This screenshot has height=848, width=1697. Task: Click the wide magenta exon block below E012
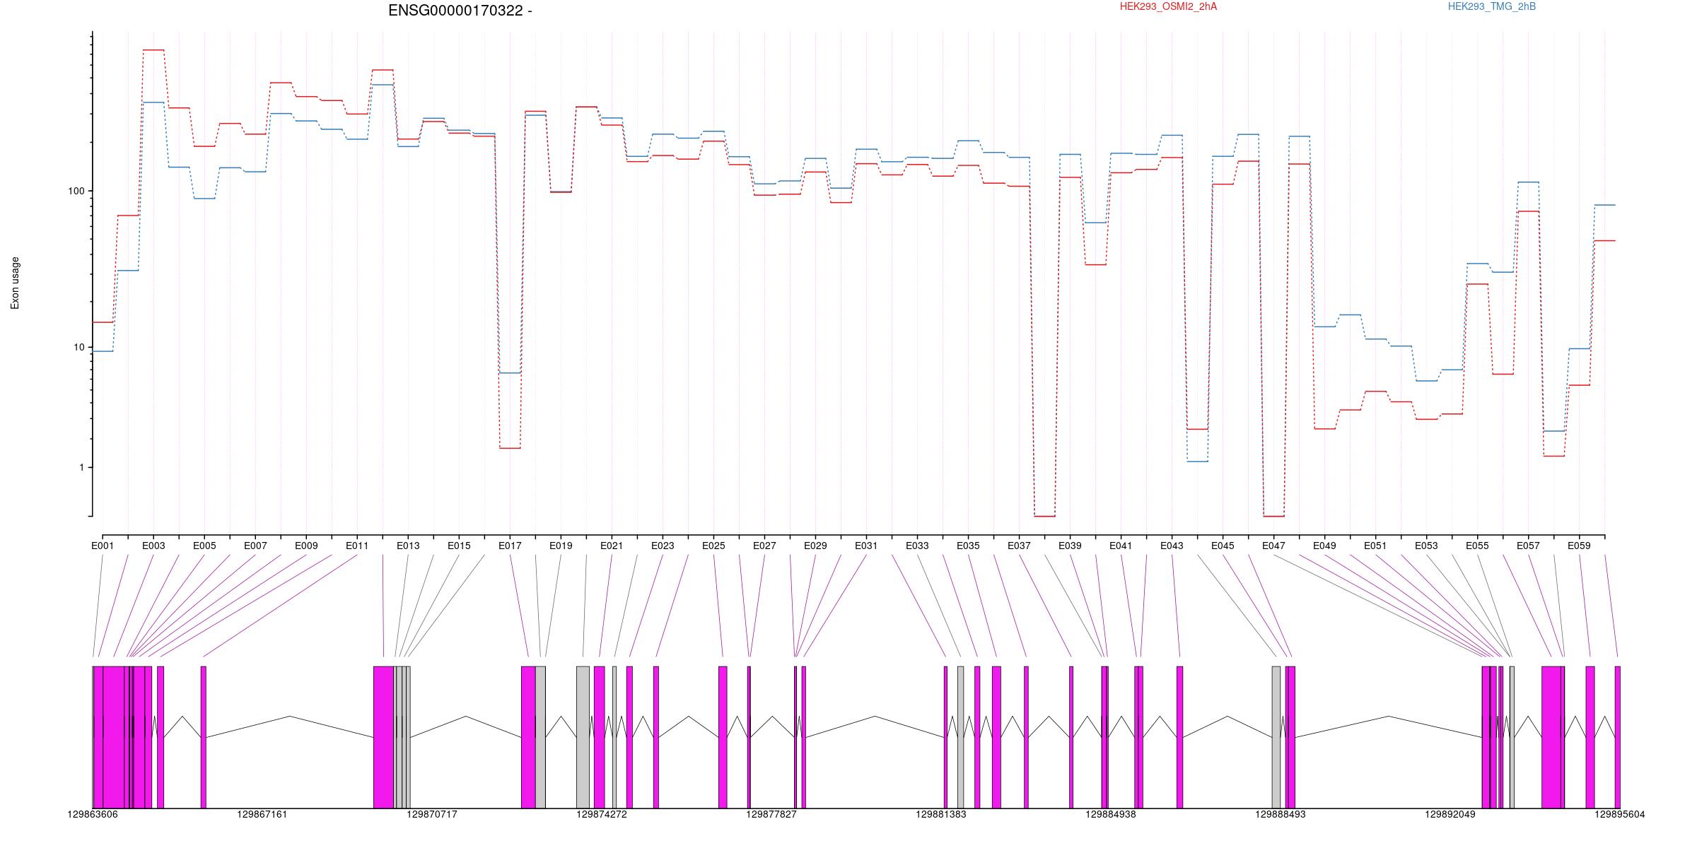tap(384, 737)
